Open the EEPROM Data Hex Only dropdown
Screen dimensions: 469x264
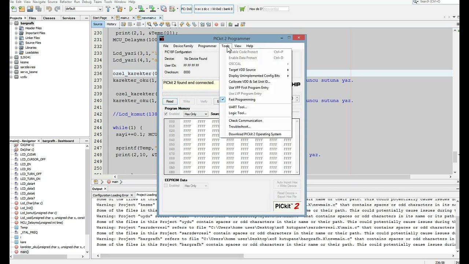pyautogui.click(x=196, y=186)
